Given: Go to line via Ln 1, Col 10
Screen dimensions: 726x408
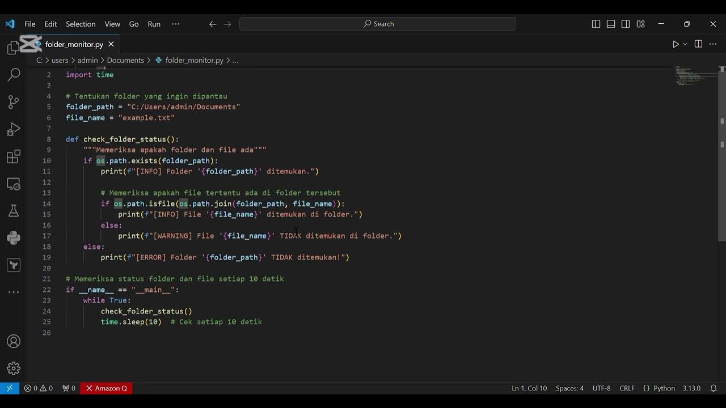Looking at the screenshot, I should point(529,388).
